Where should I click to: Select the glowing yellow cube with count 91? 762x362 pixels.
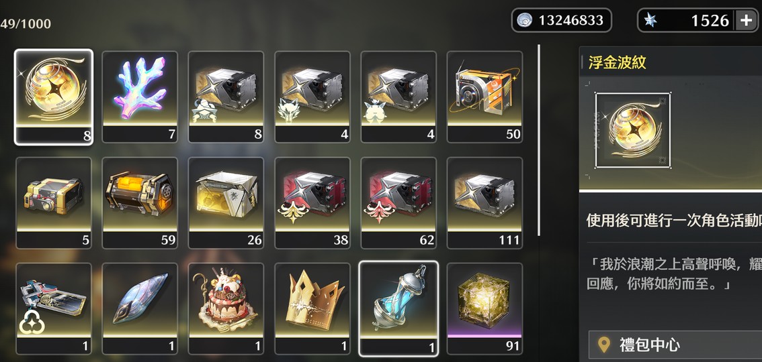coord(484,308)
